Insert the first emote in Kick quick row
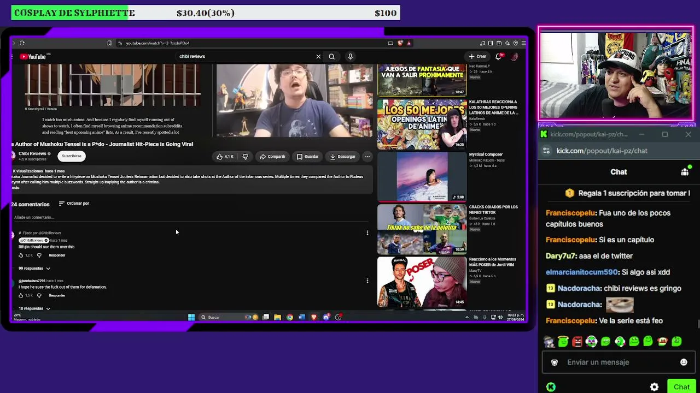Viewport: 700px width, 393px height. click(x=549, y=342)
